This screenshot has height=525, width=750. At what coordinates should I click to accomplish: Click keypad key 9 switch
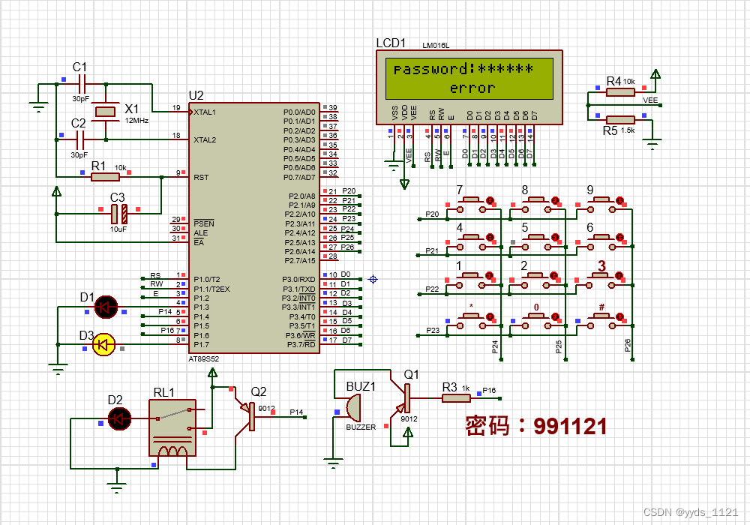[x=601, y=205]
